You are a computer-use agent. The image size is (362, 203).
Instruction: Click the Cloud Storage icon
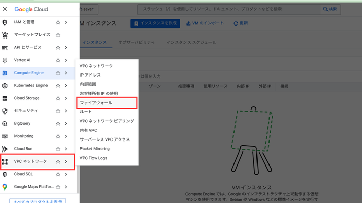(5, 98)
